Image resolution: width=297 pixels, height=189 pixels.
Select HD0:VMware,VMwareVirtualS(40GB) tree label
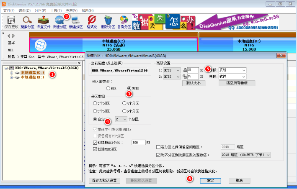47,68
